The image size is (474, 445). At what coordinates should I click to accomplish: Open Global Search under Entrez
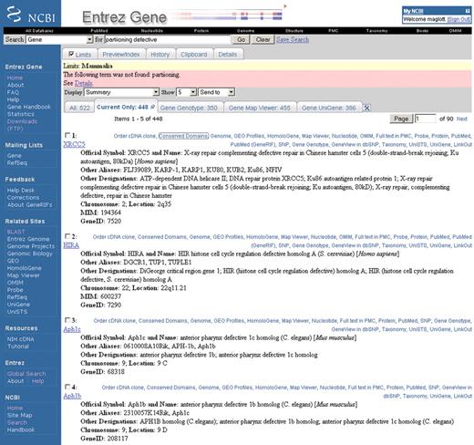tap(26, 374)
